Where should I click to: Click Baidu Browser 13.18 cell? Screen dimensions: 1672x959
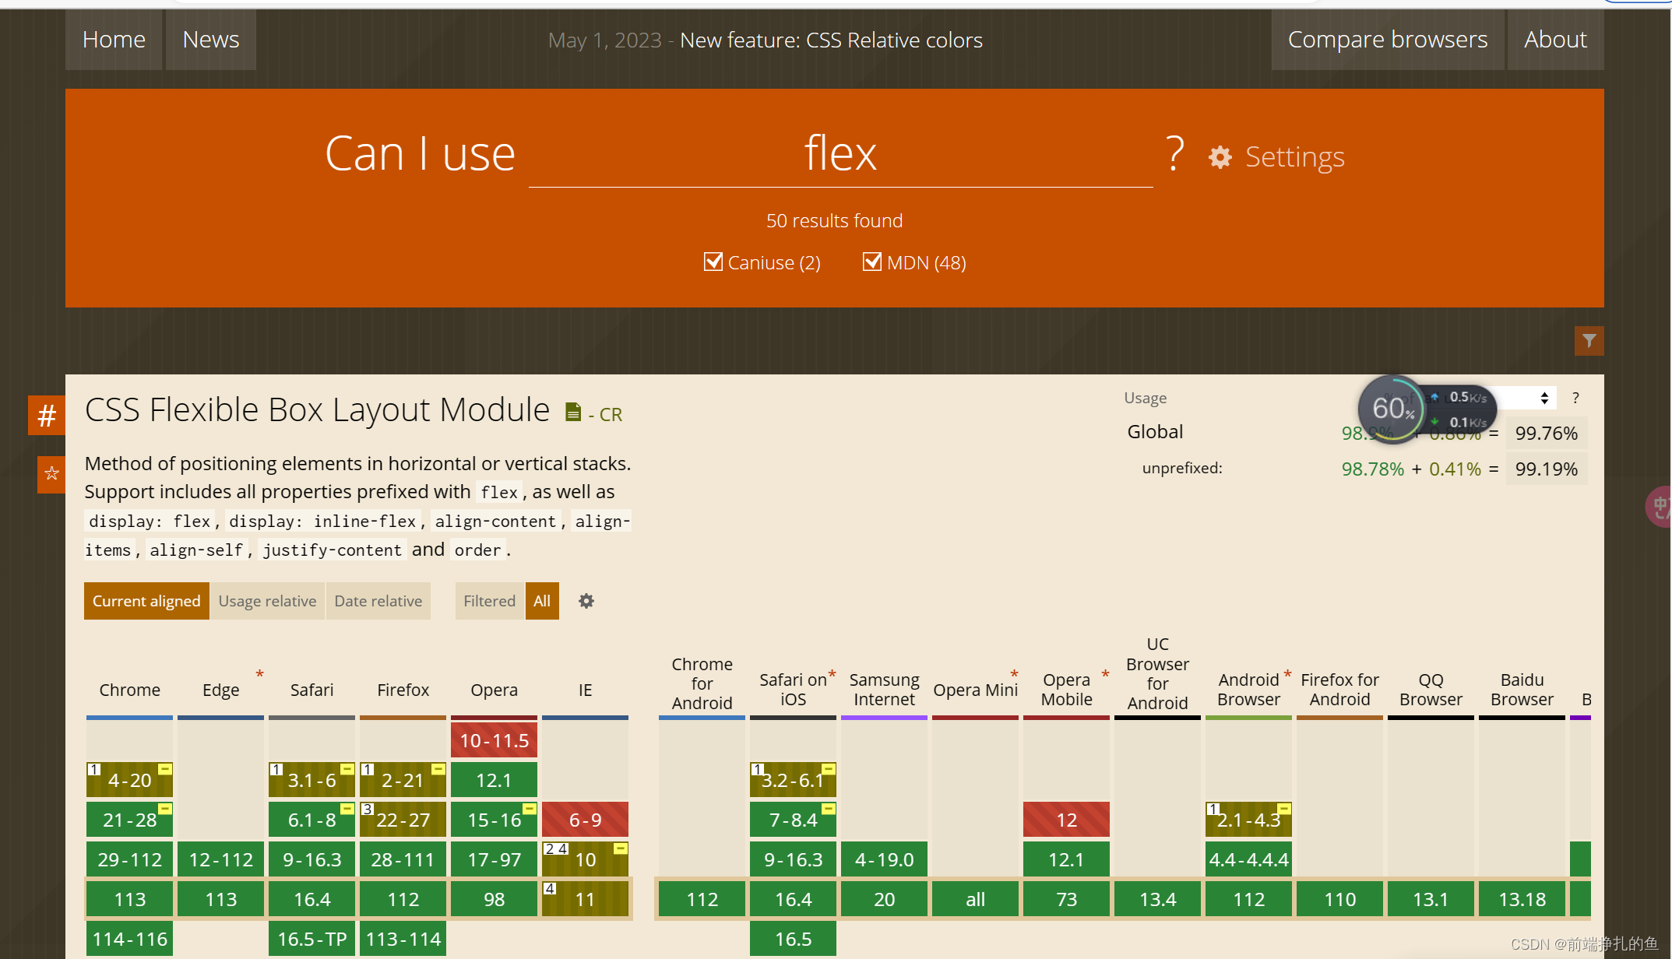[x=1522, y=899]
